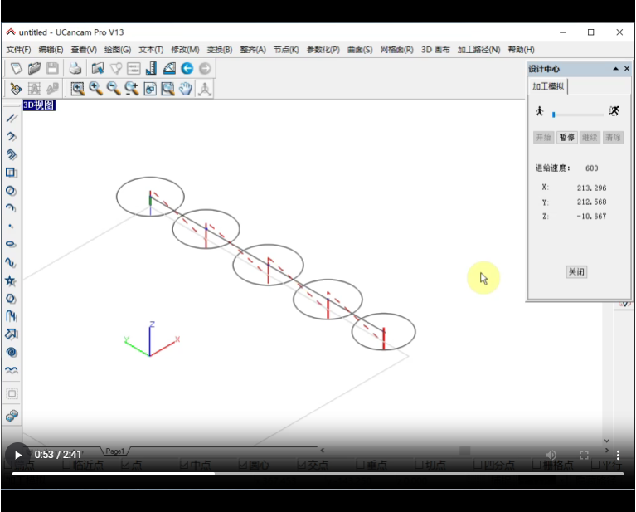Viewport: 636px width, 512px height.
Task: Select the 加工模拟 tab
Action: point(548,86)
